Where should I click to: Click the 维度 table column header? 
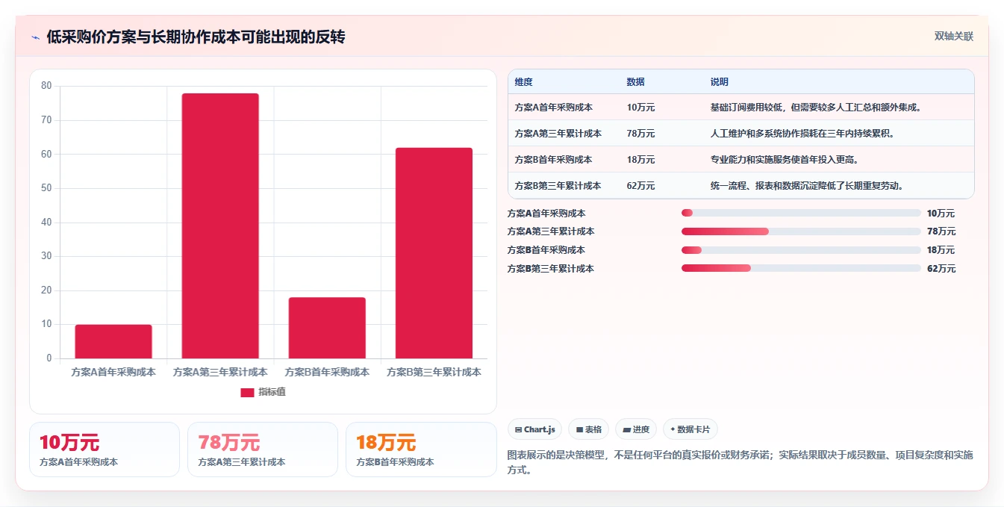pyautogui.click(x=524, y=82)
